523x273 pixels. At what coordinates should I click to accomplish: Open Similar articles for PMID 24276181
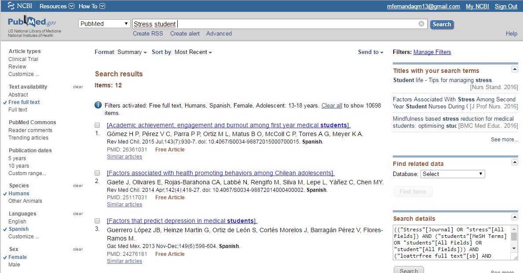pos(124,261)
